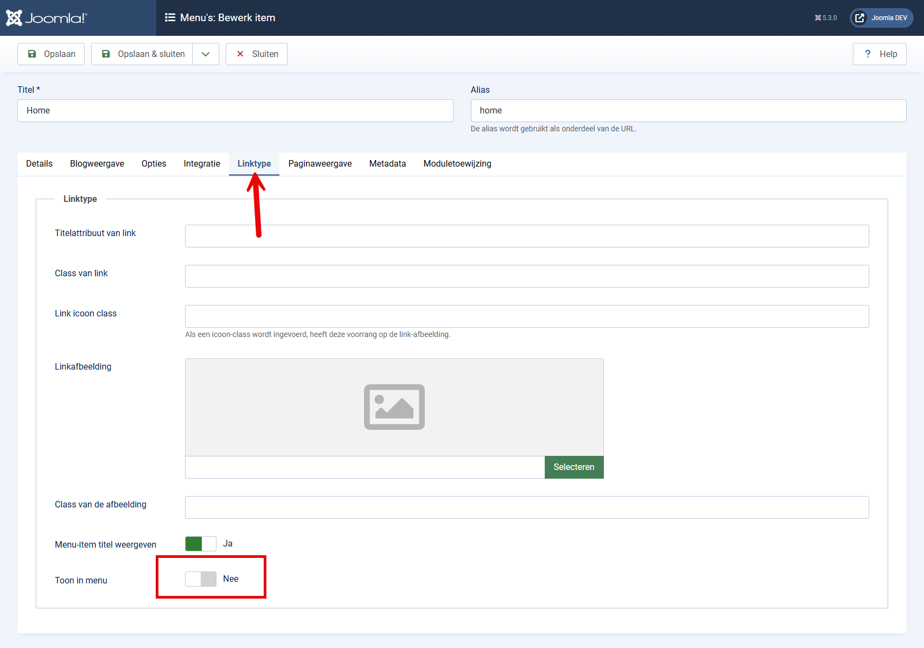Viewport: 924px width, 648px height.
Task: Click the menu list icon beside the page title
Action: click(x=170, y=18)
